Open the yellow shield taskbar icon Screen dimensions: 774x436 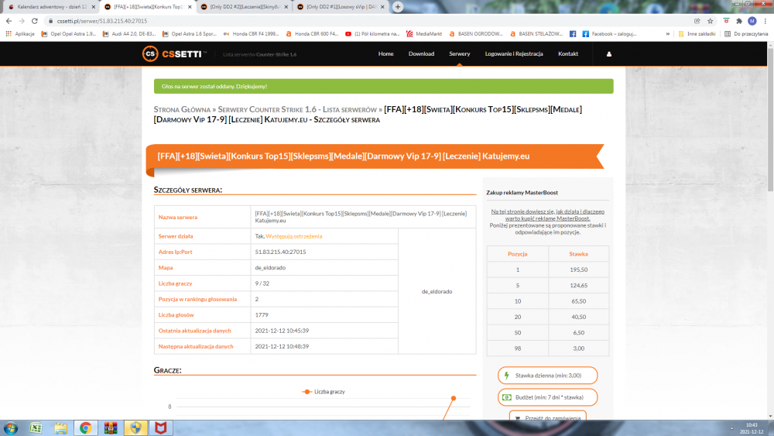[135, 427]
